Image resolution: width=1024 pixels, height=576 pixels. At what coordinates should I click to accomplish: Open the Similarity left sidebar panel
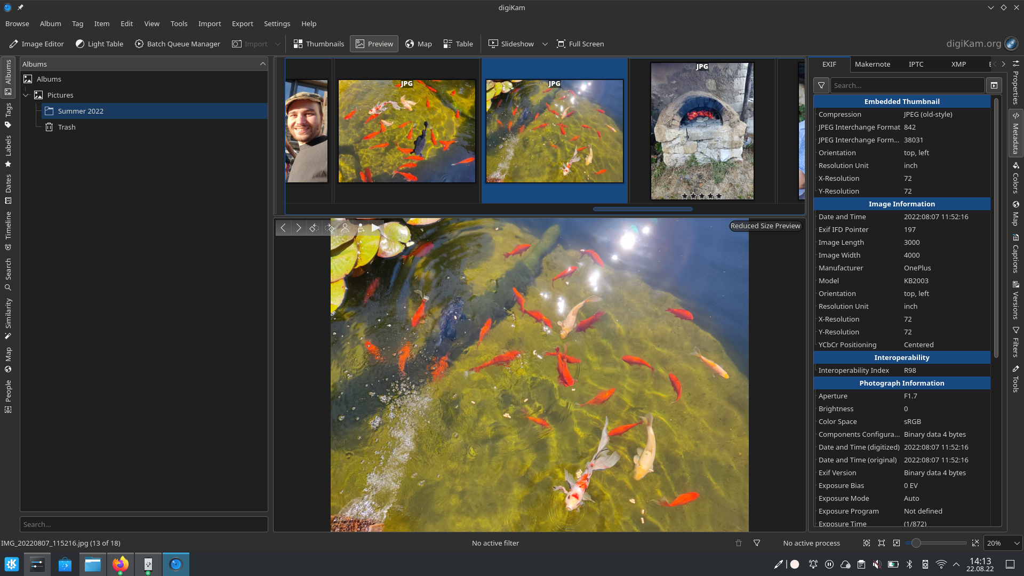point(8,318)
